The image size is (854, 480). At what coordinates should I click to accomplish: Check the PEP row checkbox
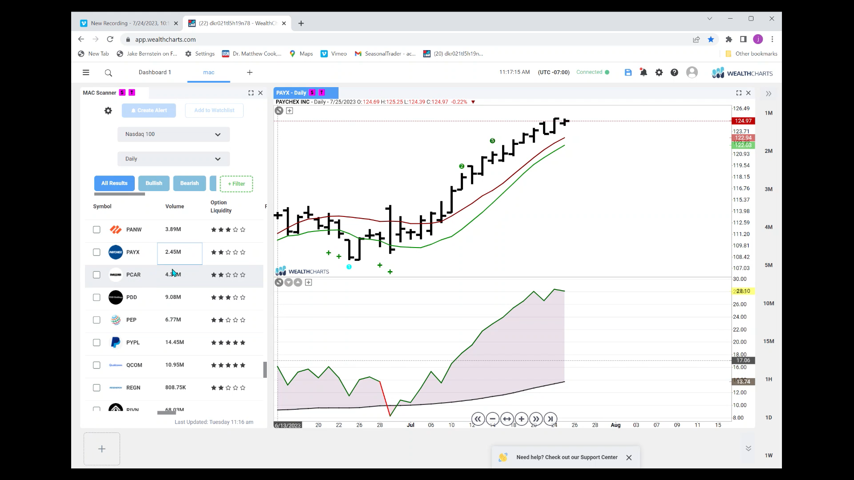(97, 320)
